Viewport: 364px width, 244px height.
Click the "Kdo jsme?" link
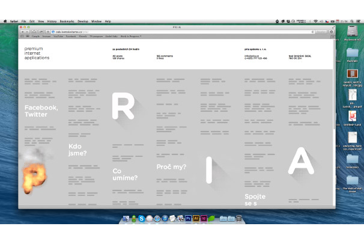click(x=78, y=150)
